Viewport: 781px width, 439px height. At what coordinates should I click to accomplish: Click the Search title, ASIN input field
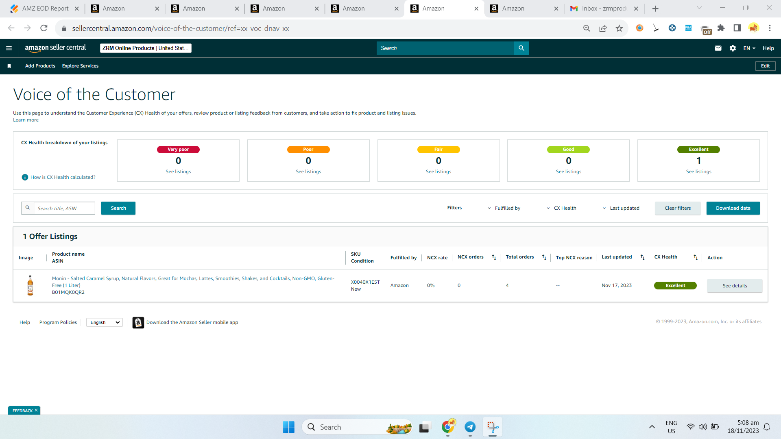[x=64, y=208]
